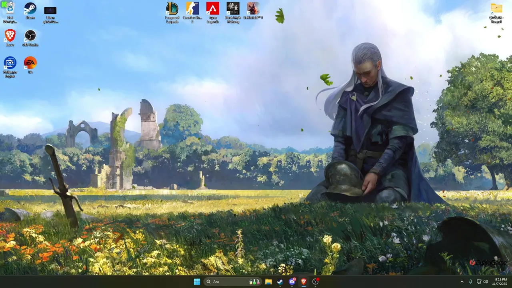This screenshot has width=512, height=288.
Task: Select the folder shortcut labeled Kısayol
Action: tap(496, 12)
